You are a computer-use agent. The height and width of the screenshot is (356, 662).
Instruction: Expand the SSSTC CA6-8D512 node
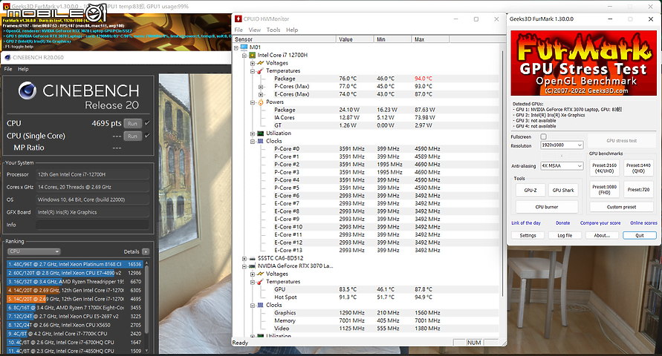click(244, 258)
